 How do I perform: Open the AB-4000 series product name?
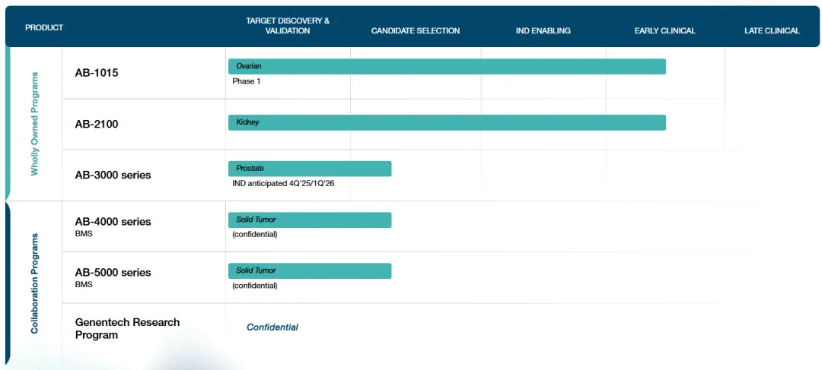(113, 222)
